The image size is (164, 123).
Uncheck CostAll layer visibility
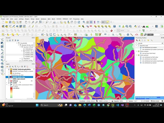click(x=9, y=83)
